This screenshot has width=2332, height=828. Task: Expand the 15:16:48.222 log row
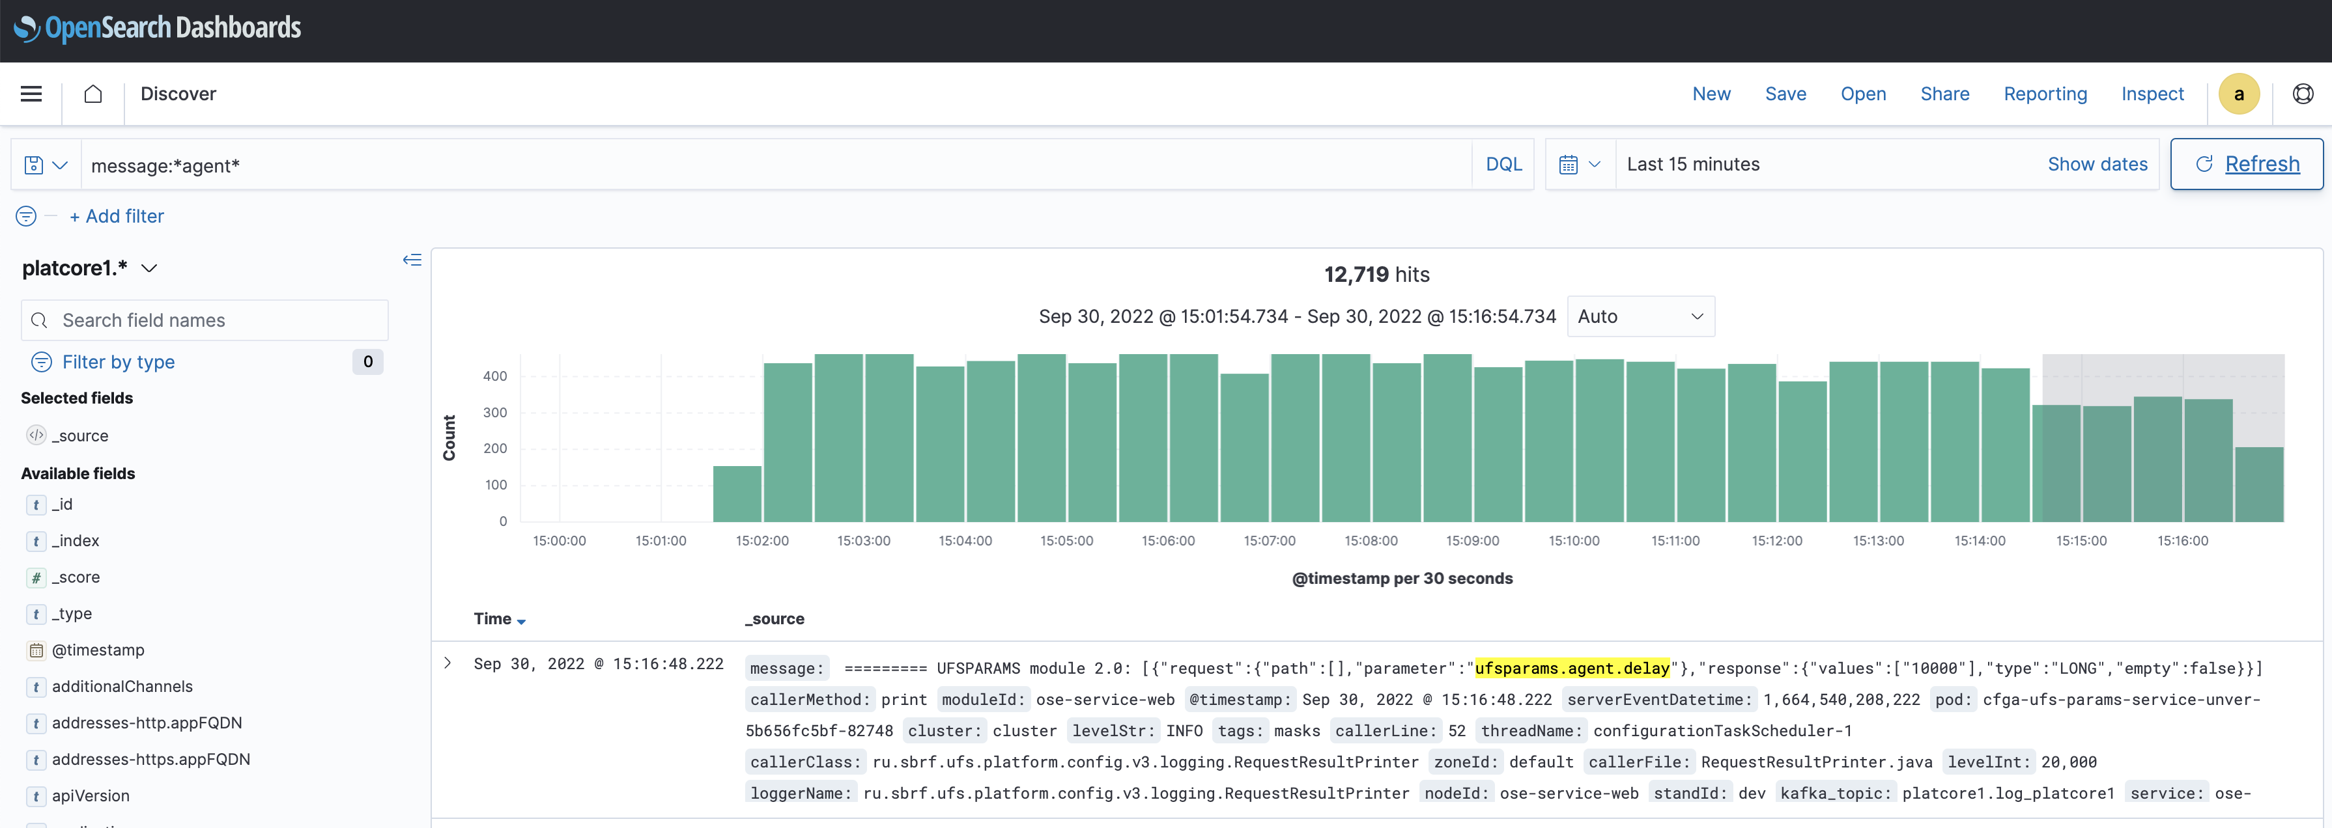(448, 663)
